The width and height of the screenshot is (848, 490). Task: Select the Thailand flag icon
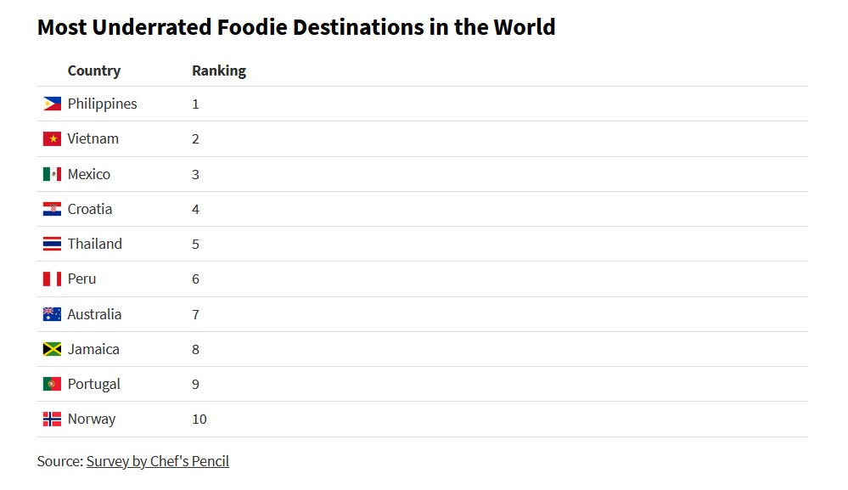(52, 244)
